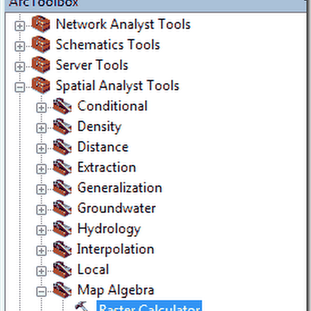Click the Conditional toolset icon
Screen dimensions: 311x311
(x=62, y=106)
